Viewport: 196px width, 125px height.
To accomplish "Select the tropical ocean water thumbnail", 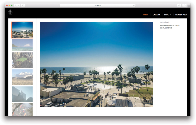I will [x=22, y=45].
